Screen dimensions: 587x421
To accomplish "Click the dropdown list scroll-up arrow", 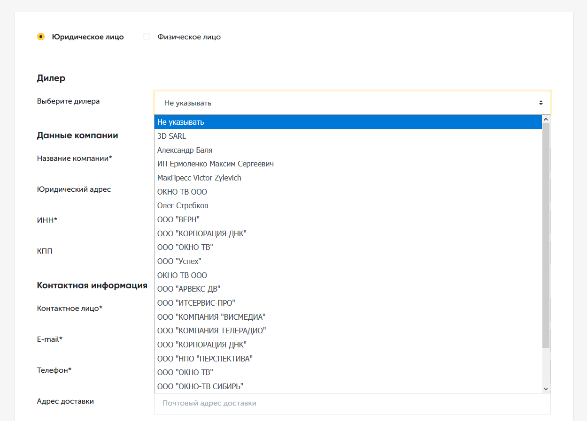I will pyautogui.click(x=546, y=120).
